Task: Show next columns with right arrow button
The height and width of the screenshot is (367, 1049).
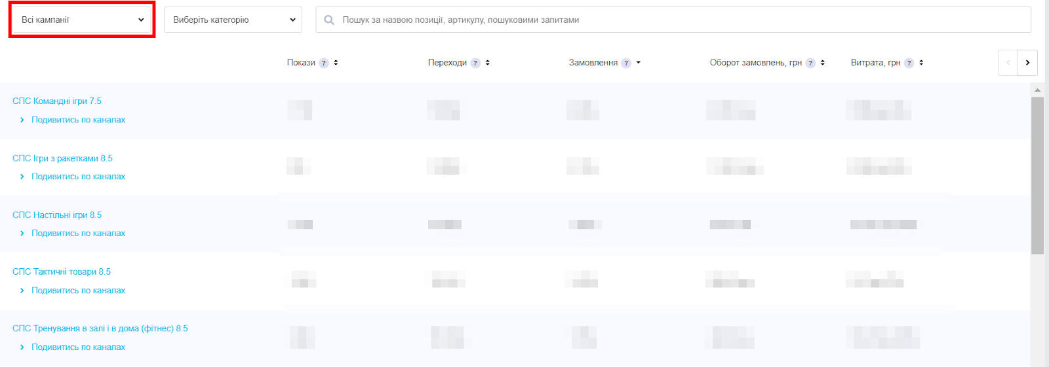Action: (1027, 63)
